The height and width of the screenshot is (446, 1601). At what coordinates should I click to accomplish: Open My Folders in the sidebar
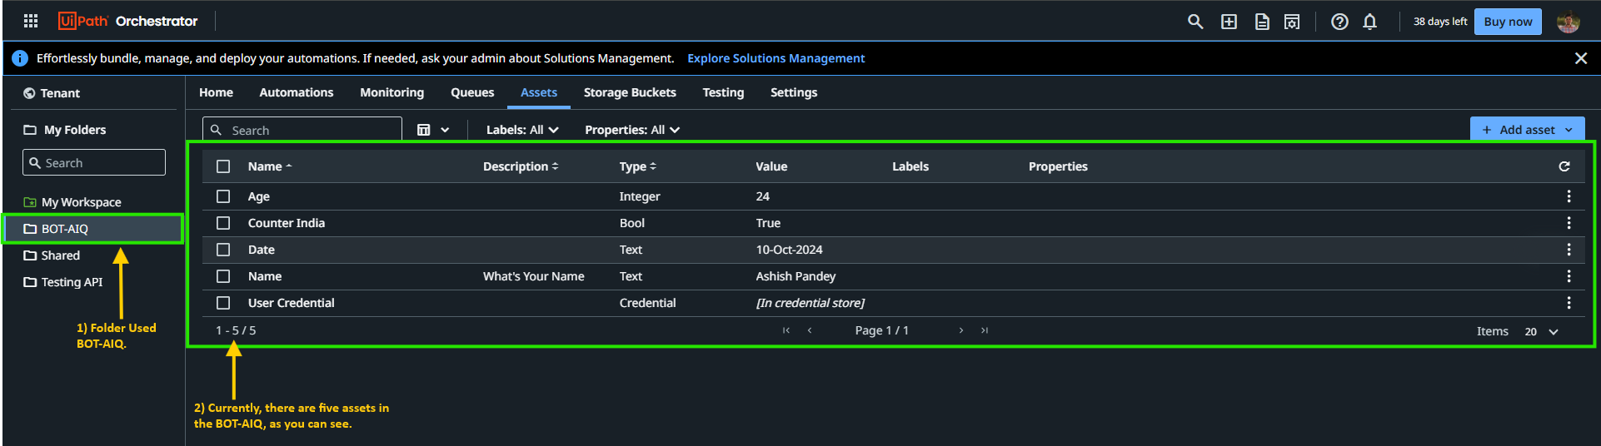coord(65,130)
